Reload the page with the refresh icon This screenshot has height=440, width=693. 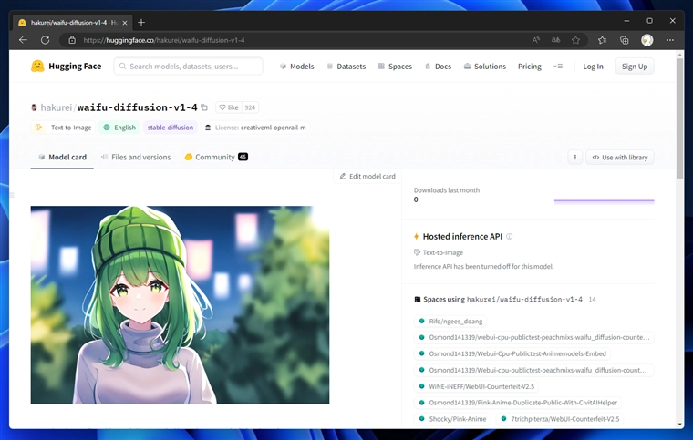tap(45, 40)
